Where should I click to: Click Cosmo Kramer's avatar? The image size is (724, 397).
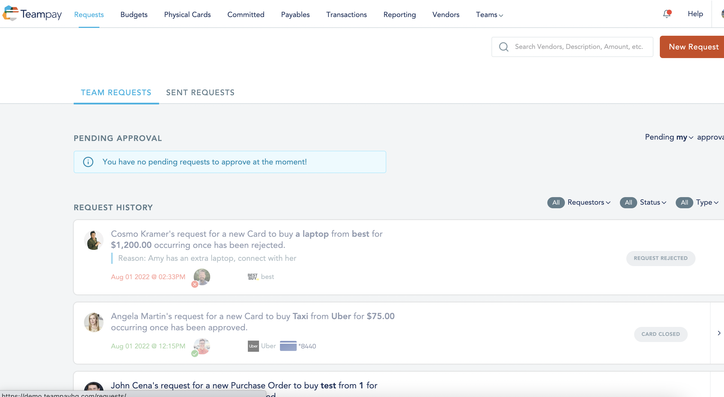click(94, 240)
